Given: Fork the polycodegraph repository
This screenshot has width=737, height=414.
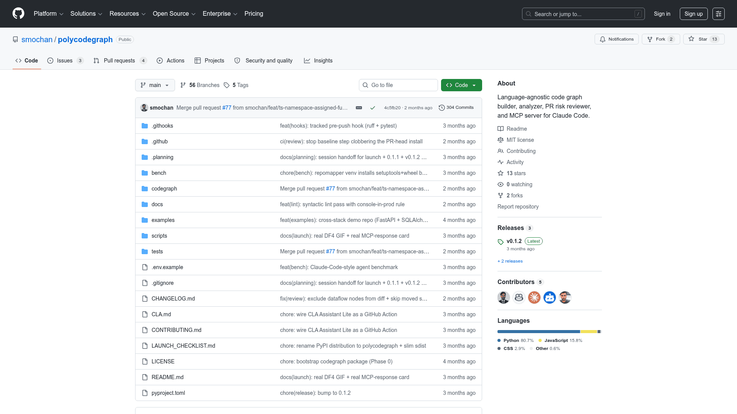Looking at the screenshot, I should pyautogui.click(x=661, y=39).
